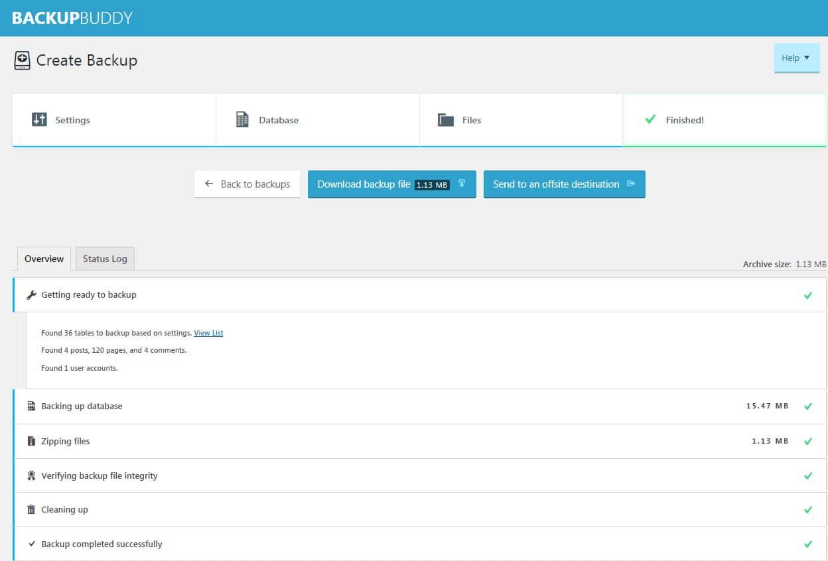This screenshot has height=561, width=828.
Task: Click the trash icon next to Cleaning up
Action: [x=31, y=509]
